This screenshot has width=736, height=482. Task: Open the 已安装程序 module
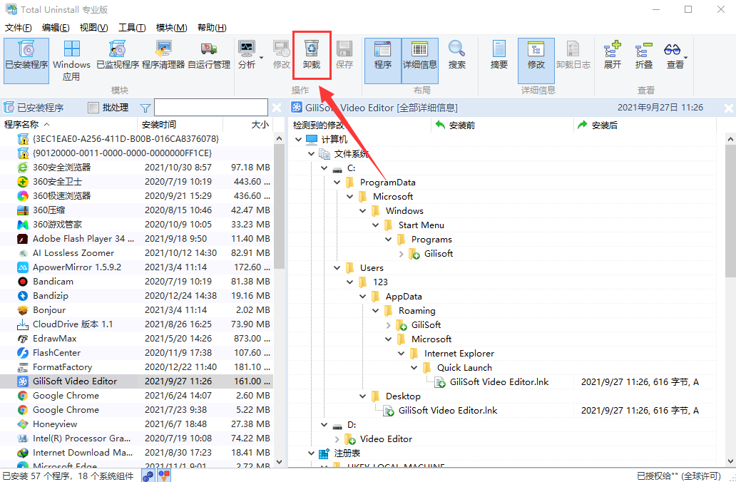coord(26,61)
